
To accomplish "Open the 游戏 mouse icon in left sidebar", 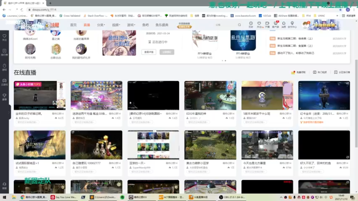I will pyautogui.click(x=4, y=67).
